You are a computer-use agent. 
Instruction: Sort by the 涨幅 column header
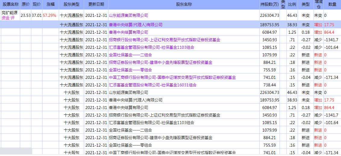coord(51,4)
